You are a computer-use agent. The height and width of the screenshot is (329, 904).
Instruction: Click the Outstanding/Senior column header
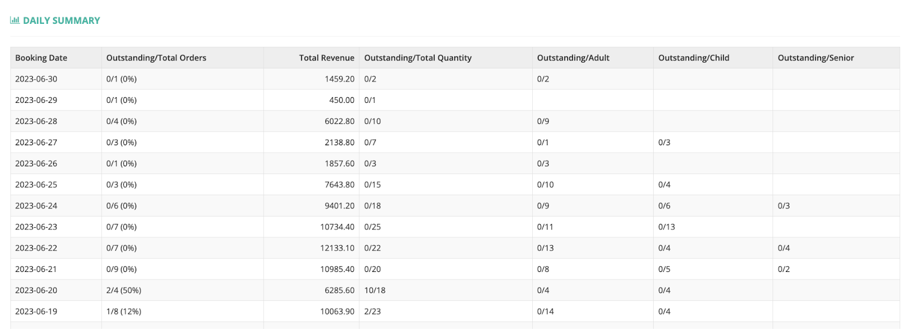815,58
